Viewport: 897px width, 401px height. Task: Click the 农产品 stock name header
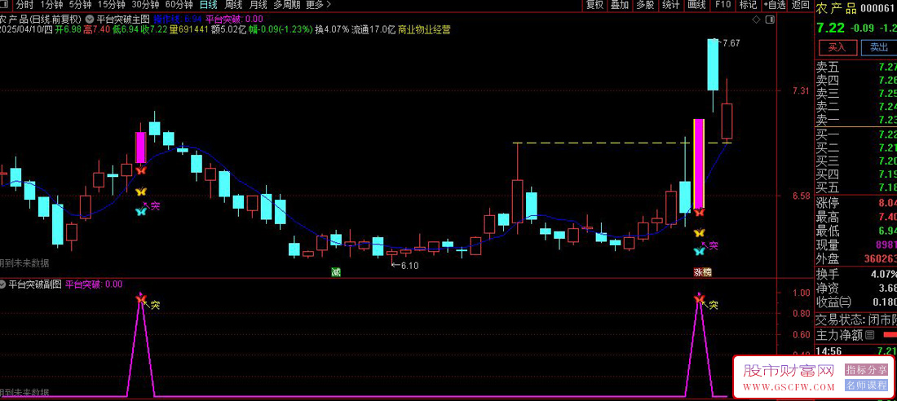[x=836, y=7]
